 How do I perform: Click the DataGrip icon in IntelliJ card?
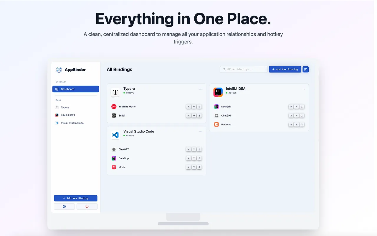(216, 106)
